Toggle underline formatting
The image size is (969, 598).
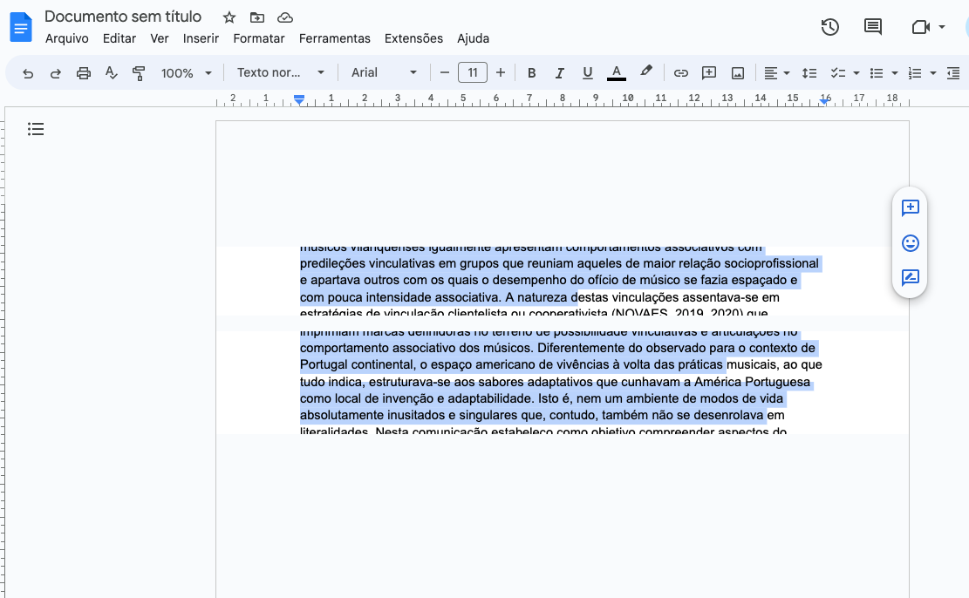587,73
